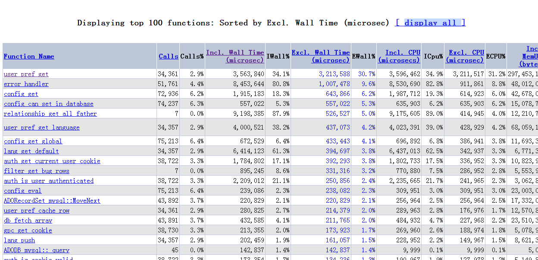Screen dimensions: 538x260
Task: Open config_get function link
Action: click(x=21, y=94)
